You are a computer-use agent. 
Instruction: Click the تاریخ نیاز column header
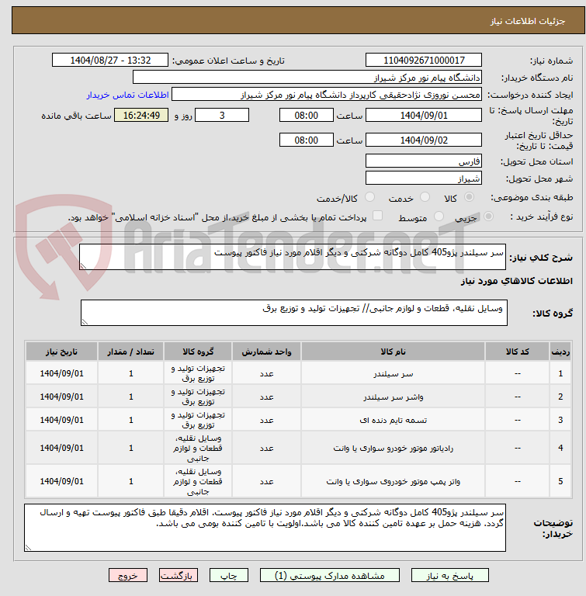pos(61,352)
